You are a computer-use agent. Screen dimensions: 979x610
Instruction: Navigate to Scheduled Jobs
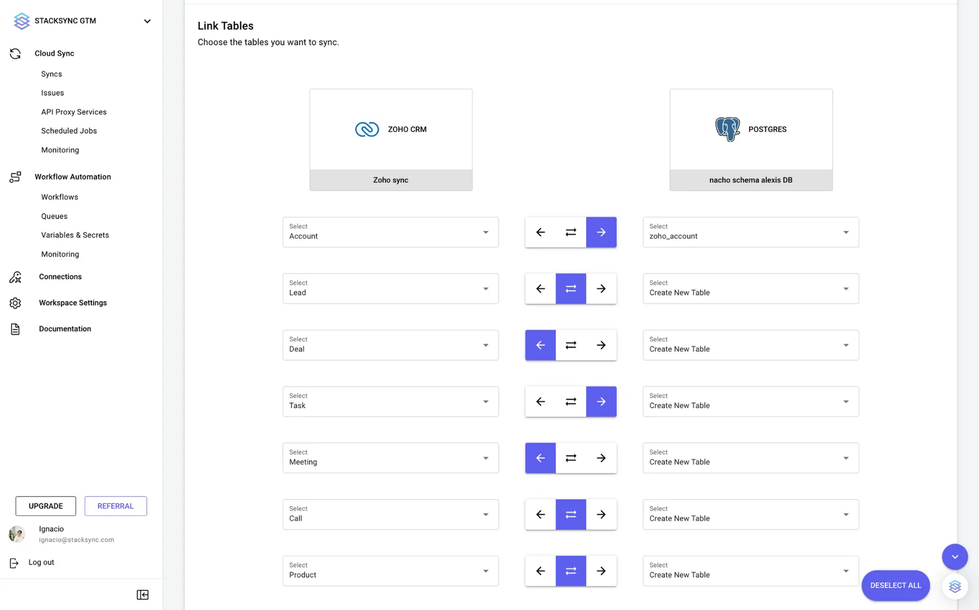(69, 131)
